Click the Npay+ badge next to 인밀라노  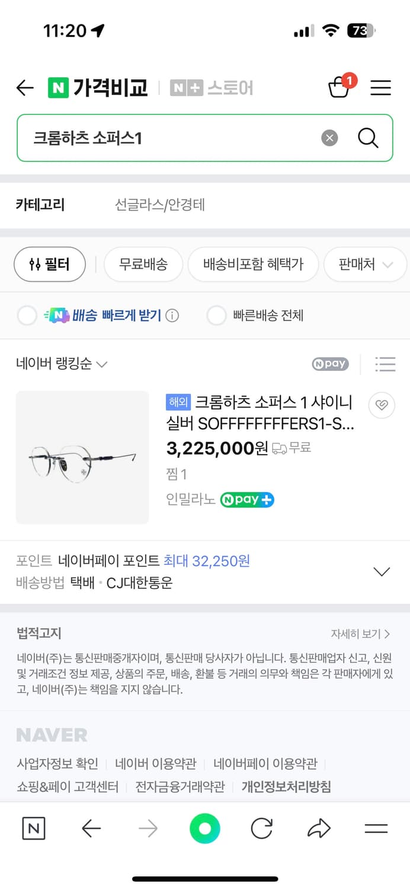[x=247, y=500]
